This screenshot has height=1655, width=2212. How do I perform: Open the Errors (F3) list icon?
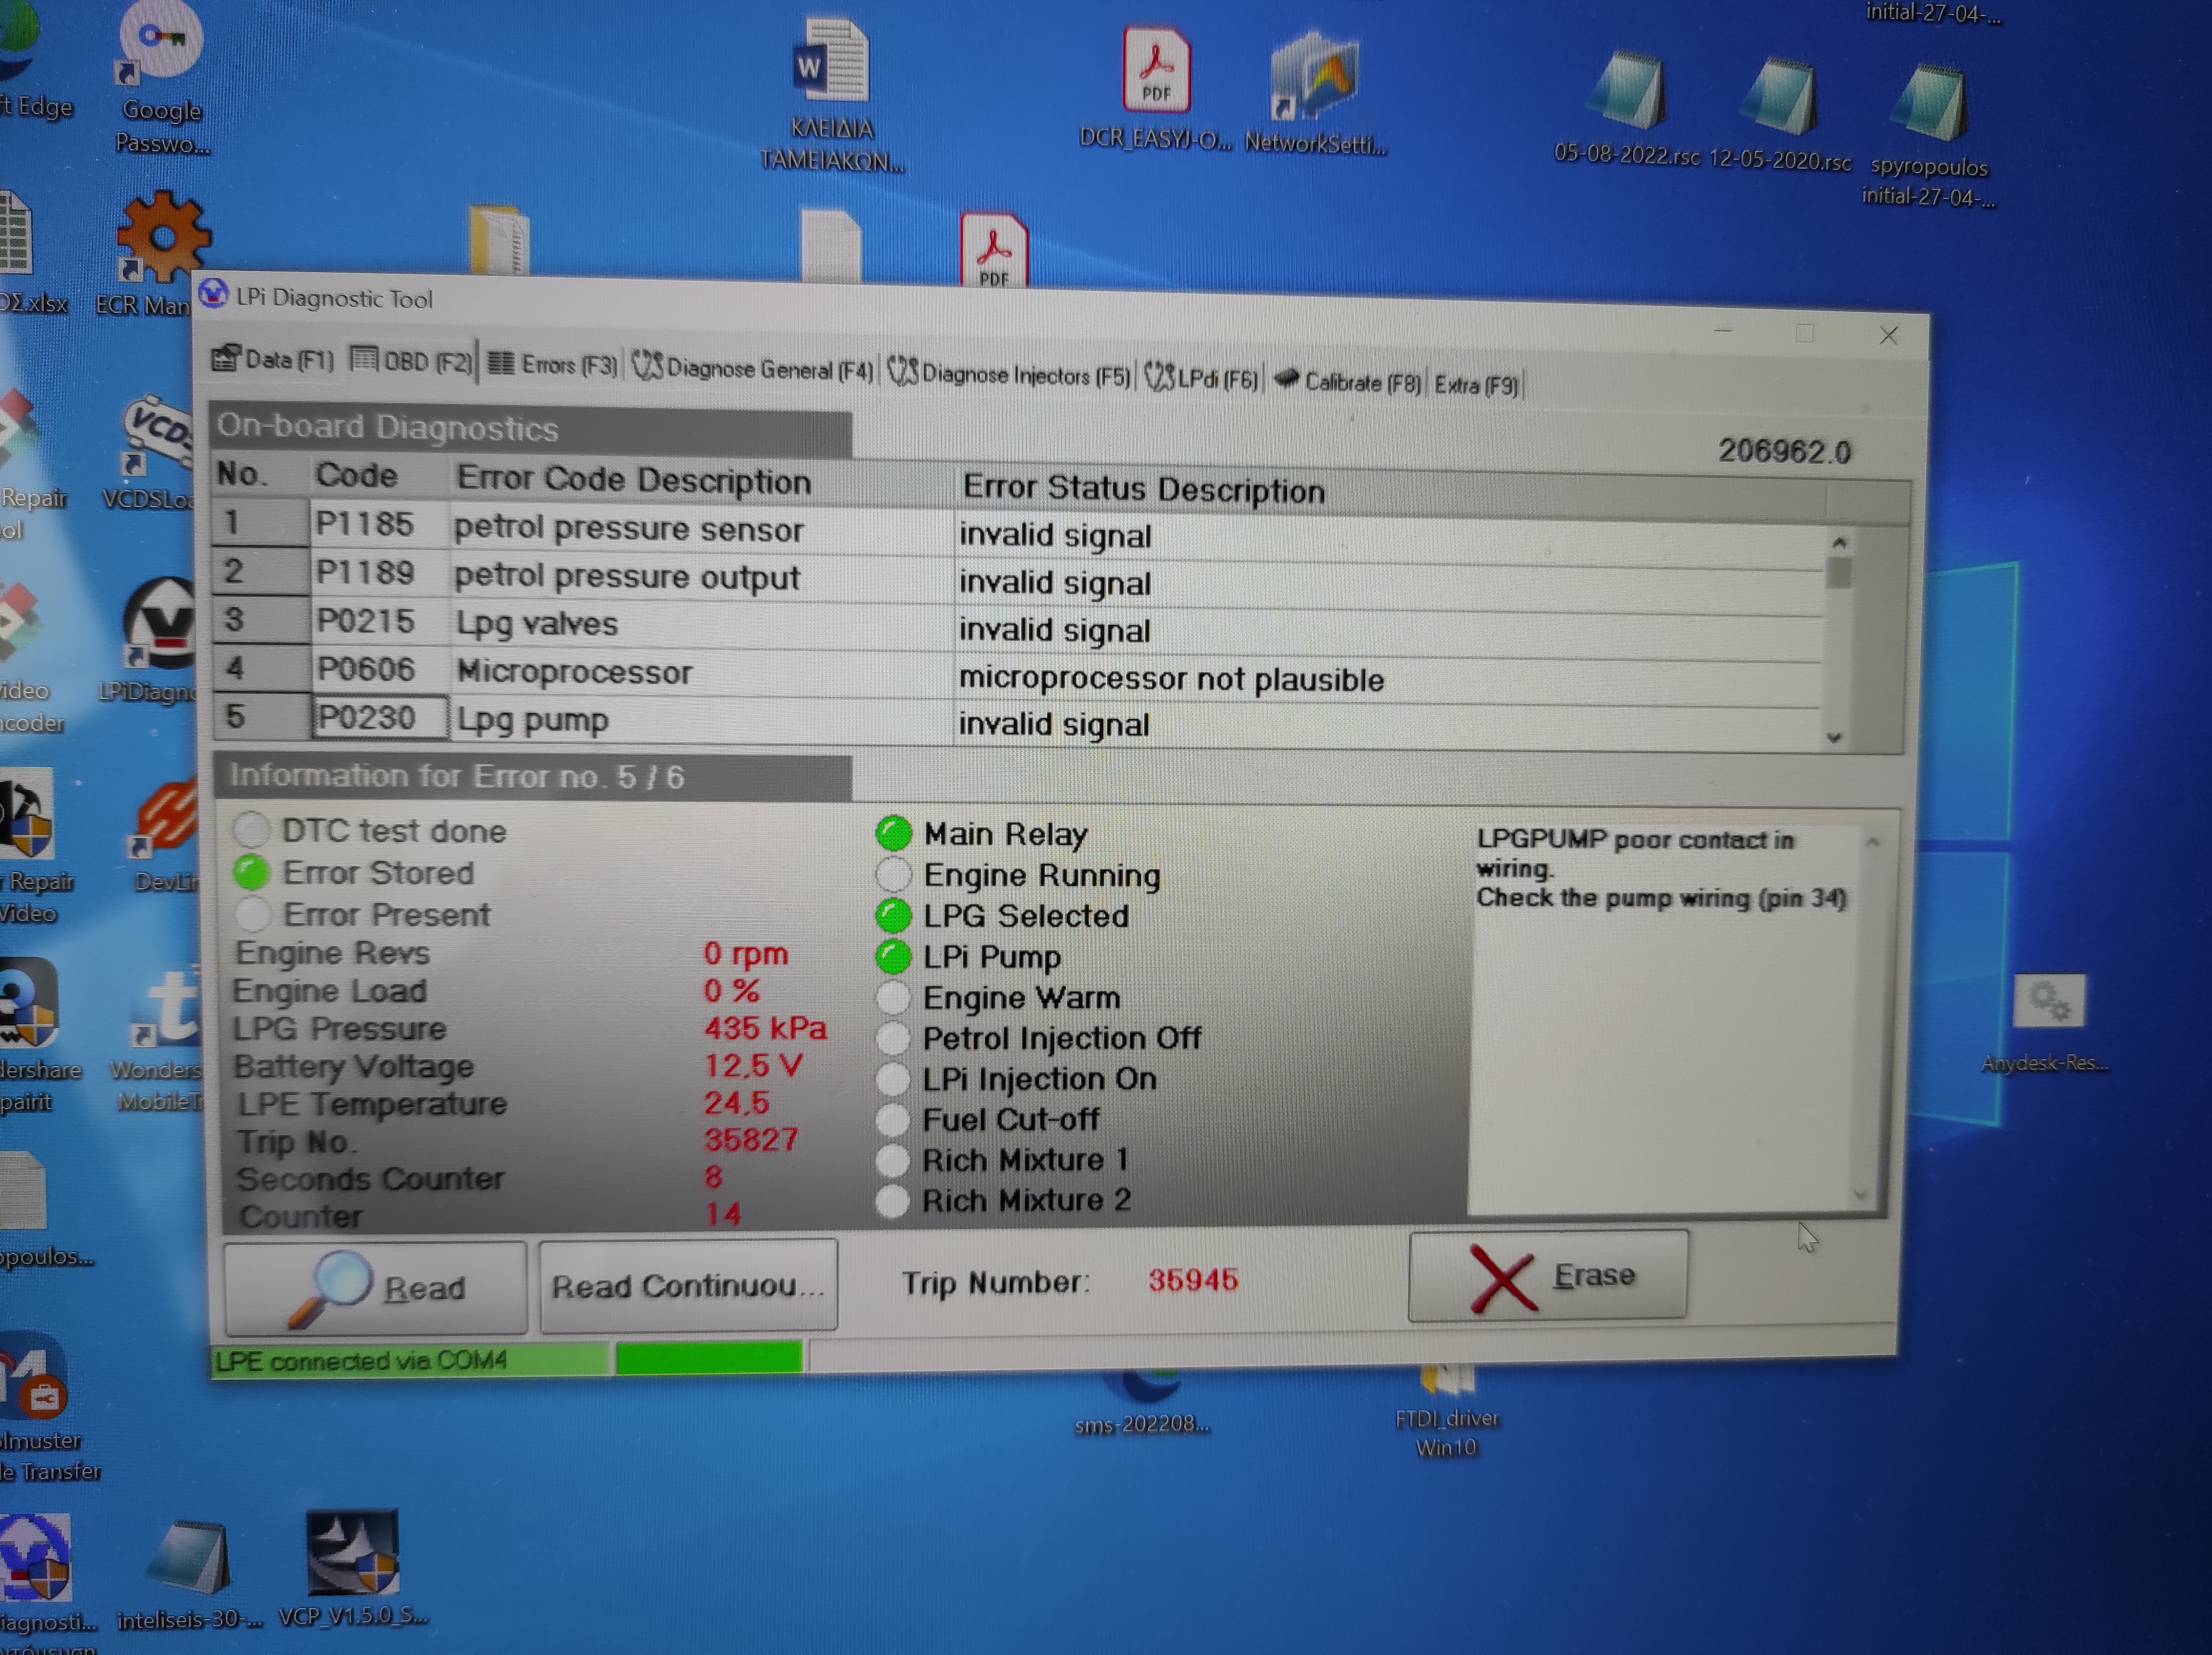(x=501, y=364)
